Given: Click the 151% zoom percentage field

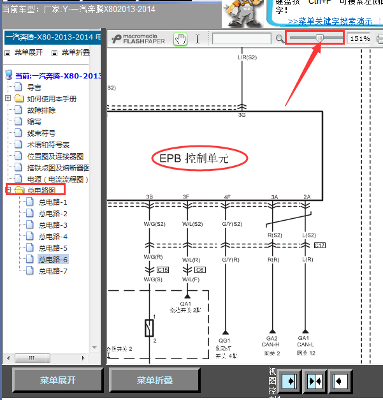Looking at the screenshot, I should [x=359, y=39].
